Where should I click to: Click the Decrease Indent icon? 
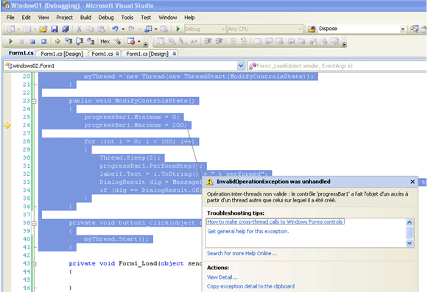coord(208,41)
